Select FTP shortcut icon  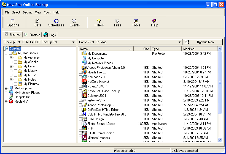coord(84,128)
